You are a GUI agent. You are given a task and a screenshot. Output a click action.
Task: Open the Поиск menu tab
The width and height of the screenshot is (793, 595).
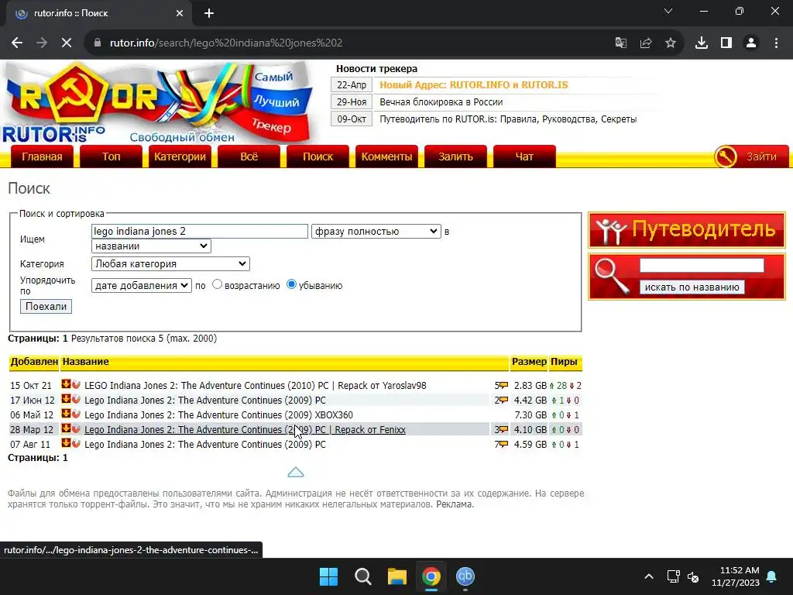click(318, 156)
